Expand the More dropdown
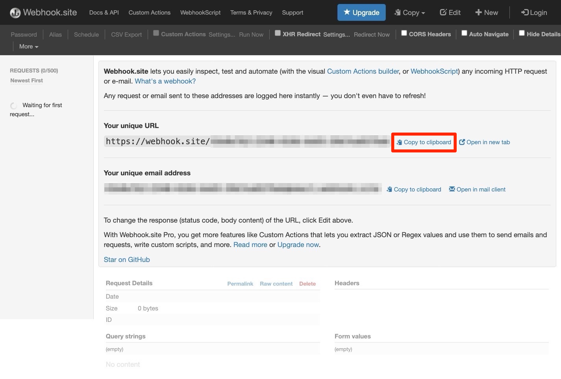Image resolution: width=561 pixels, height=379 pixels. (29, 46)
